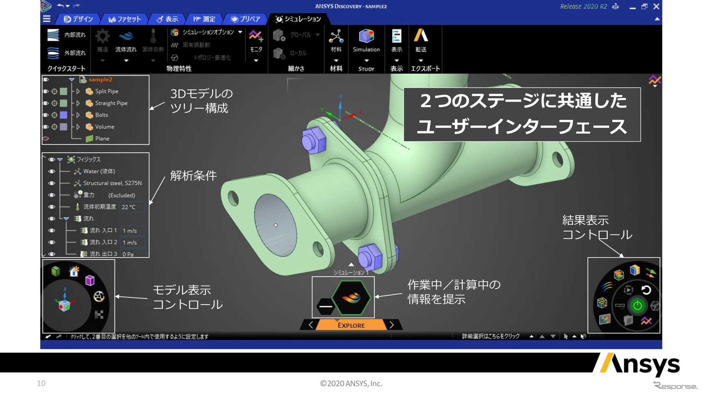This screenshot has width=702, height=394.
Task: Collapse the フィジックス tree
Action: [60, 160]
